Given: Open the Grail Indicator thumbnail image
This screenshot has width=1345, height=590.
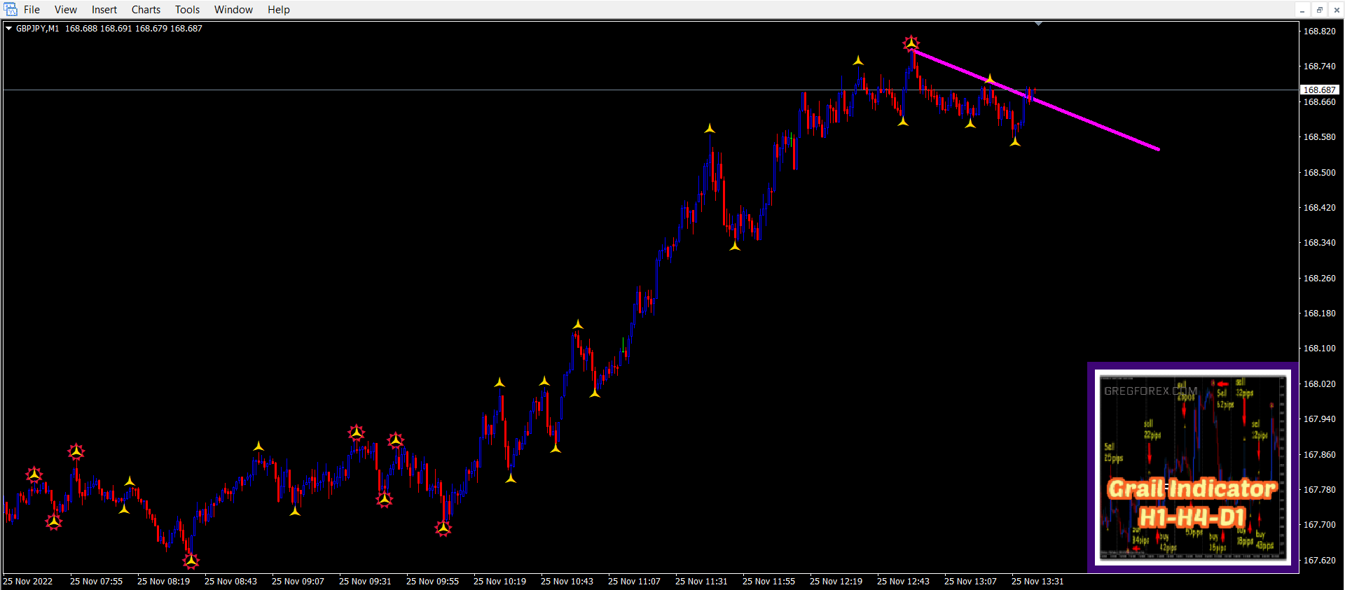Looking at the screenshot, I should (1192, 468).
